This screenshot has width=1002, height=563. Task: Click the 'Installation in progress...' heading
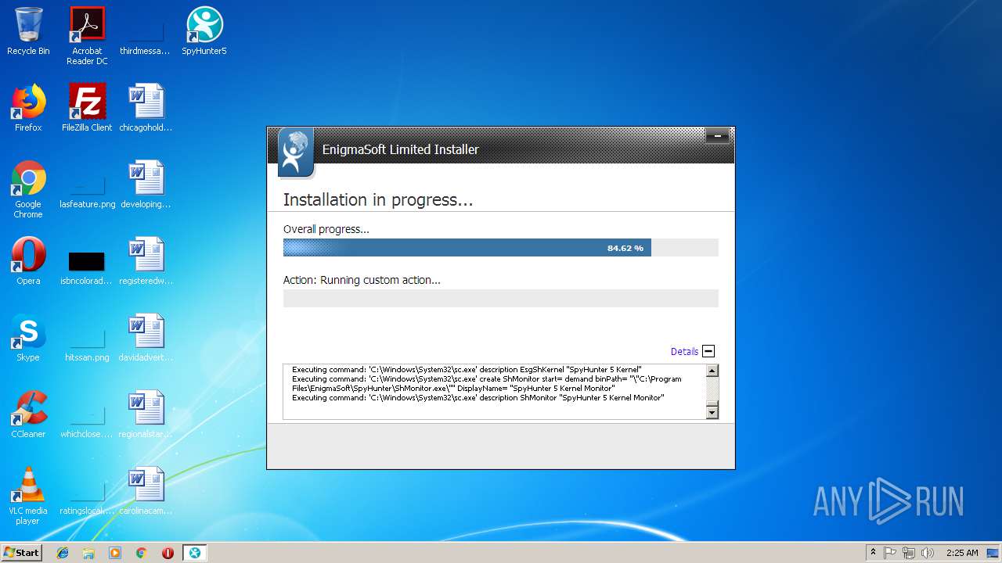[378, 200]
